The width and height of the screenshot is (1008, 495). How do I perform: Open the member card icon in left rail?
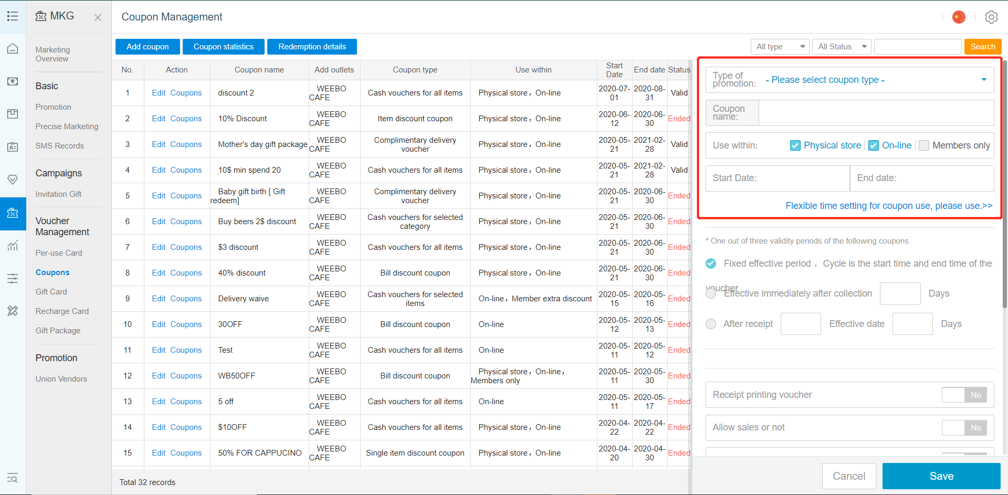[x=13, y=147]
